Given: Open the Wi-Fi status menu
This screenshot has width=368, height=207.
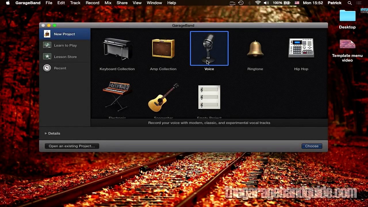Looking at the screenshot, I should 258,3.
